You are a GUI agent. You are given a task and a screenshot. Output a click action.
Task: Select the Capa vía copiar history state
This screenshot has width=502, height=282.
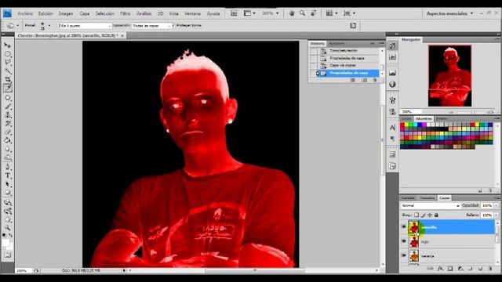pos(348,65)
